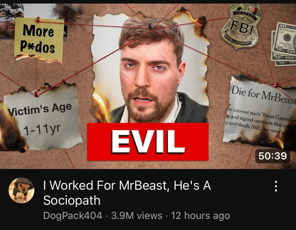Open the video titled I Worked For MrBeast
This screenshot has height=230, width=296.
click(127, 193)
